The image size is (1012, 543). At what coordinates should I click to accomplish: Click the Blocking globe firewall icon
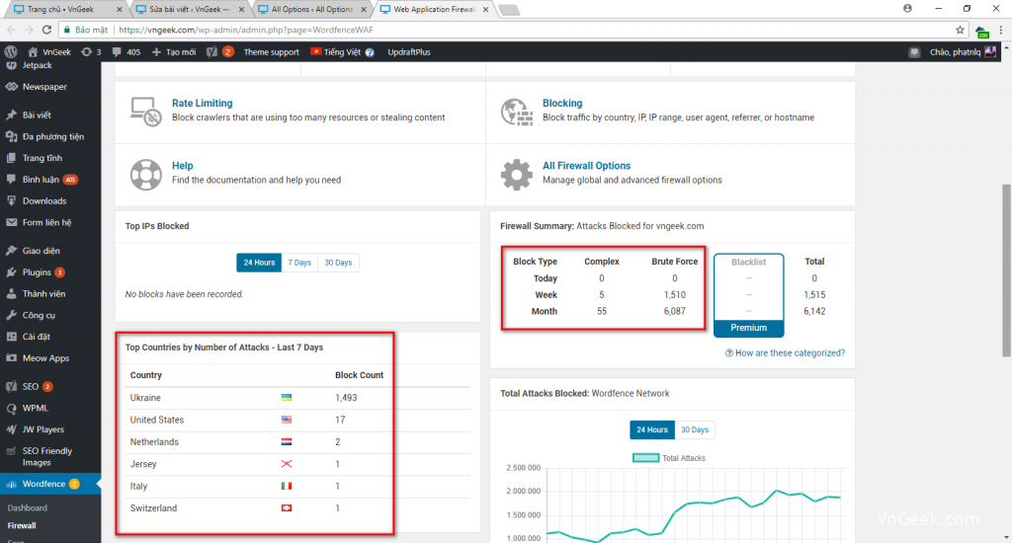tap(517, 112)
